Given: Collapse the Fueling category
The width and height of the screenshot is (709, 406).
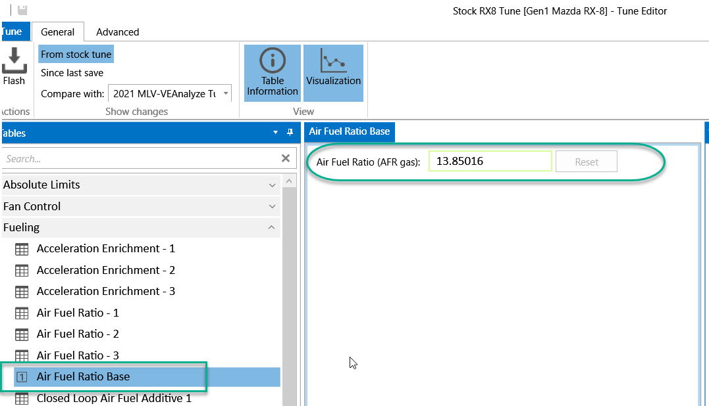Looking at the screenshot, I should point(272,228).
